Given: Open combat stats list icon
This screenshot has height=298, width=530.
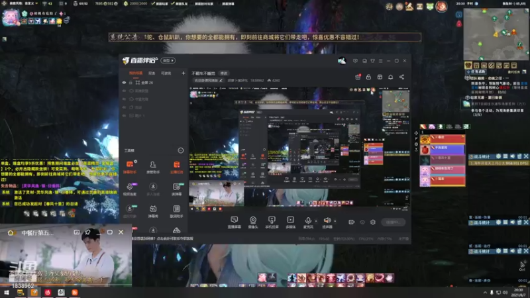Looking at the screenshot, I should (505, 156).
